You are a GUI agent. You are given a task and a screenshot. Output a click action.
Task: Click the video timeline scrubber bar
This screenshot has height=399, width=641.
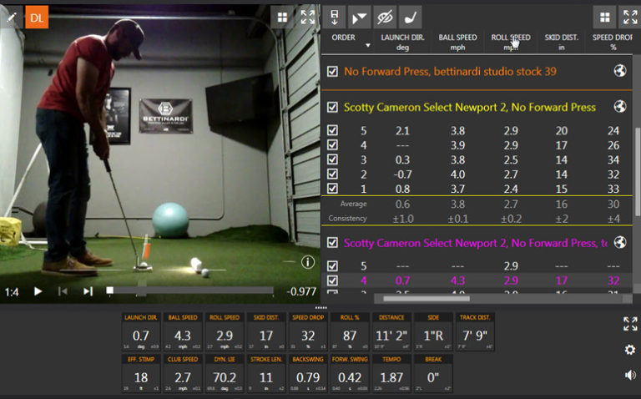pyautogui.click(x=190, y=290)
